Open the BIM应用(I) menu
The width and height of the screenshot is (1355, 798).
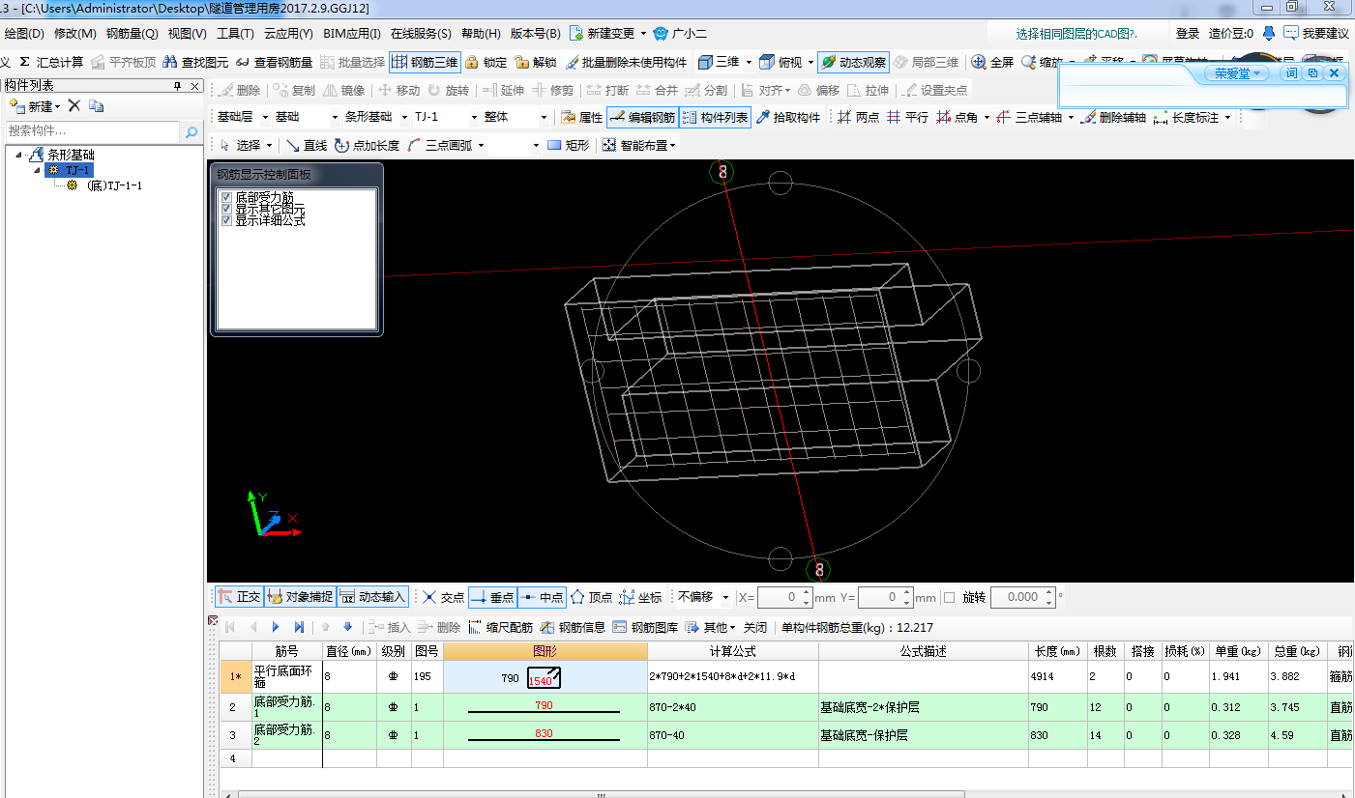pos(352,33)
